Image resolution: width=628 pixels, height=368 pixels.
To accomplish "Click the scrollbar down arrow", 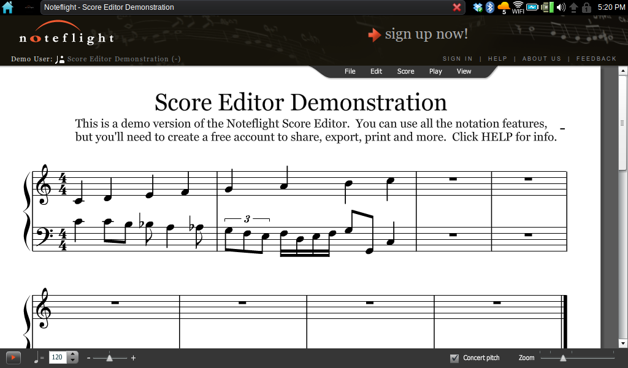I will (623, 343).
